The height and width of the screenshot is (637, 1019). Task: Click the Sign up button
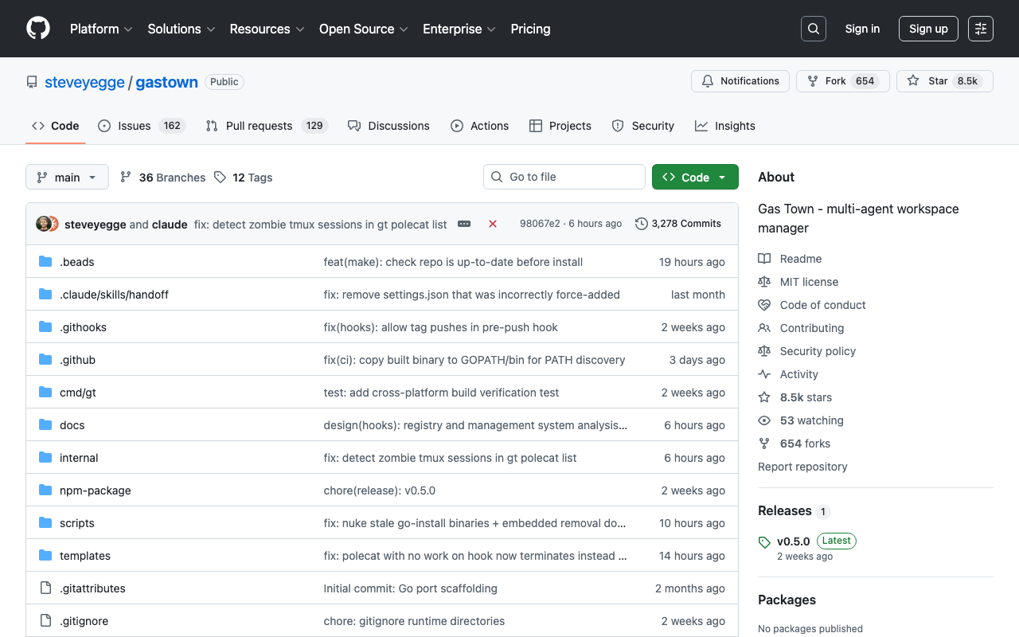point(928,28)
